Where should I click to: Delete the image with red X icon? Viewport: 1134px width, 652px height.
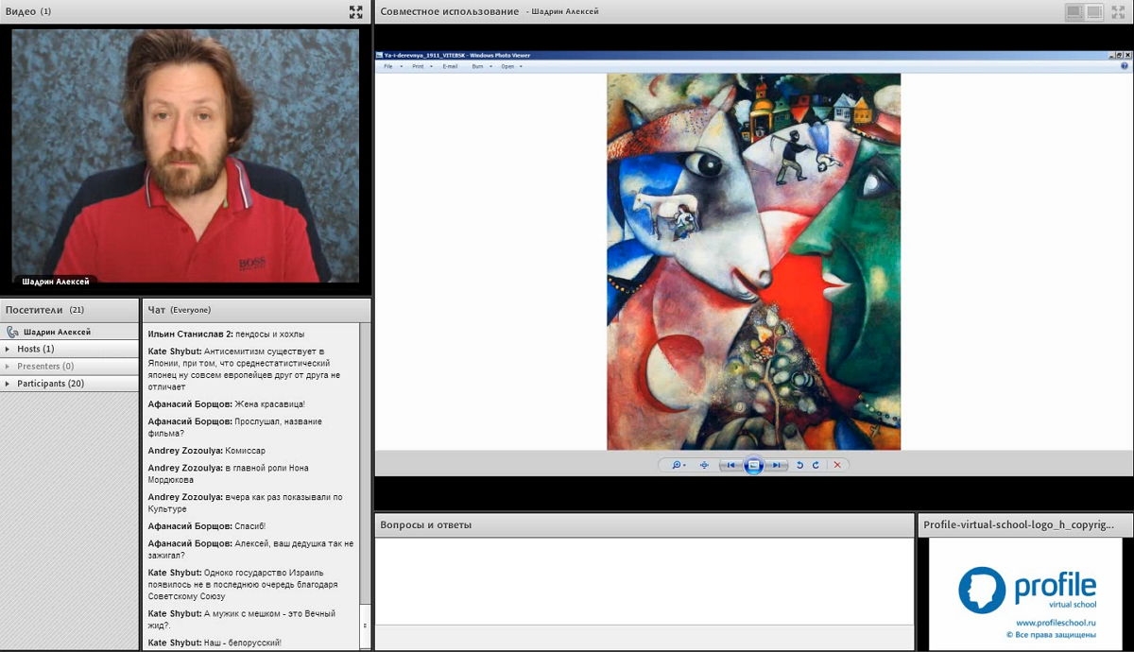click(837, 465)
